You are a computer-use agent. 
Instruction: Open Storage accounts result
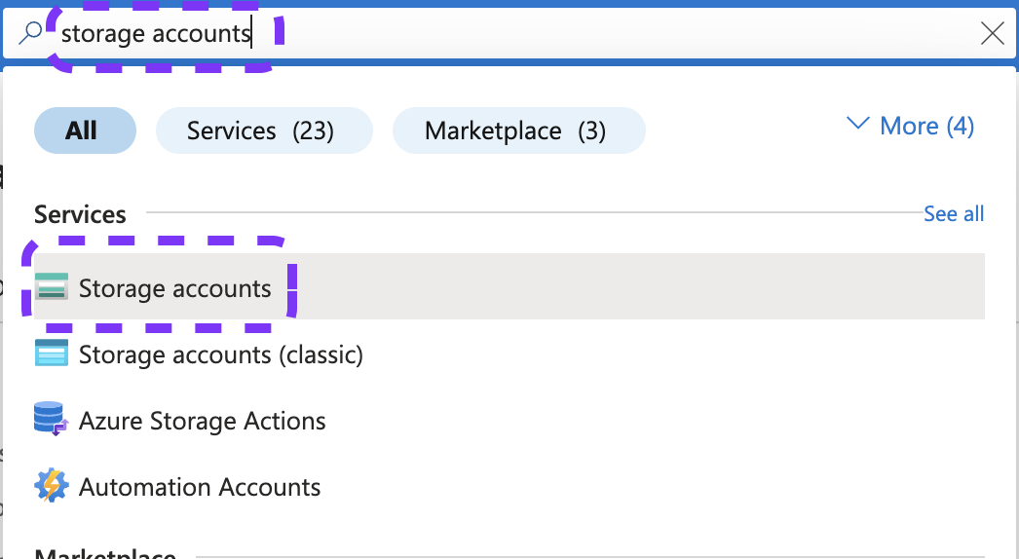pos(509,286)
